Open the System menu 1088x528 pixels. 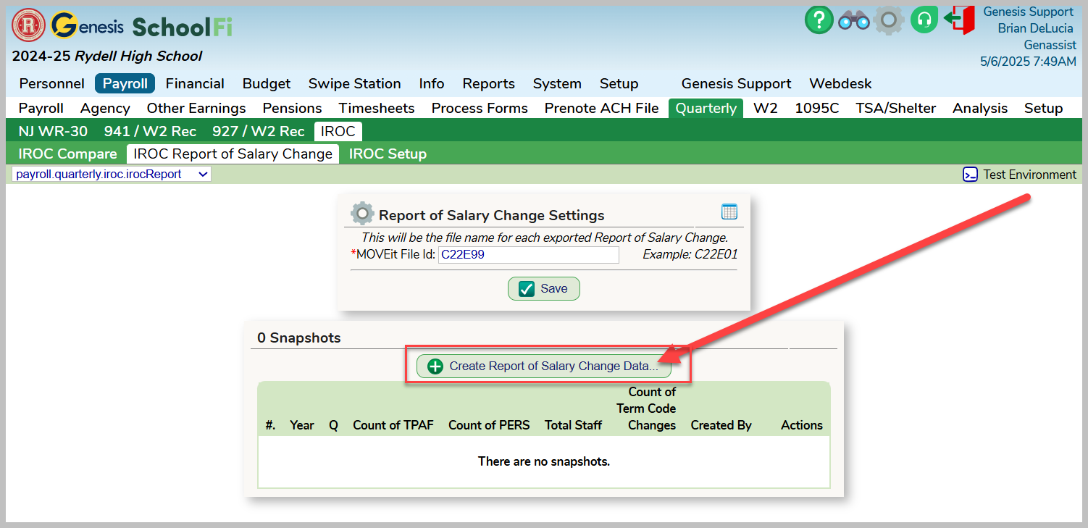557,84
